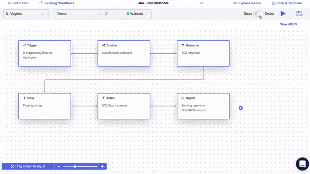Open Pick A Template
The image size is (310, 174).
pos(287,3)
